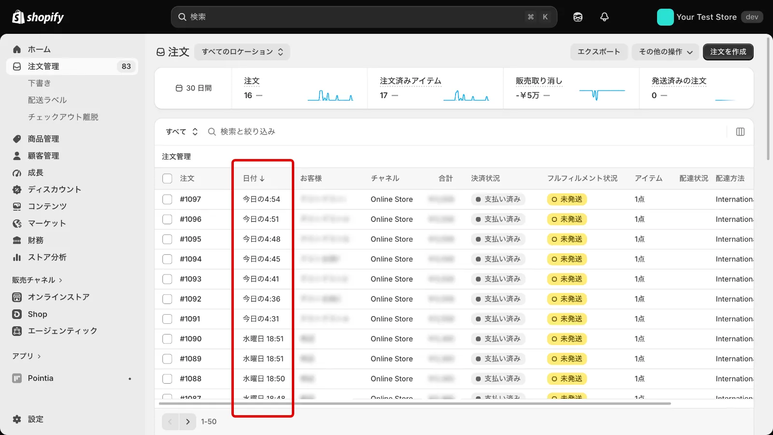Check the box for order #1094
Viewport: 773px width, 435px height.
pyautogui.click(x=167, y=259)
